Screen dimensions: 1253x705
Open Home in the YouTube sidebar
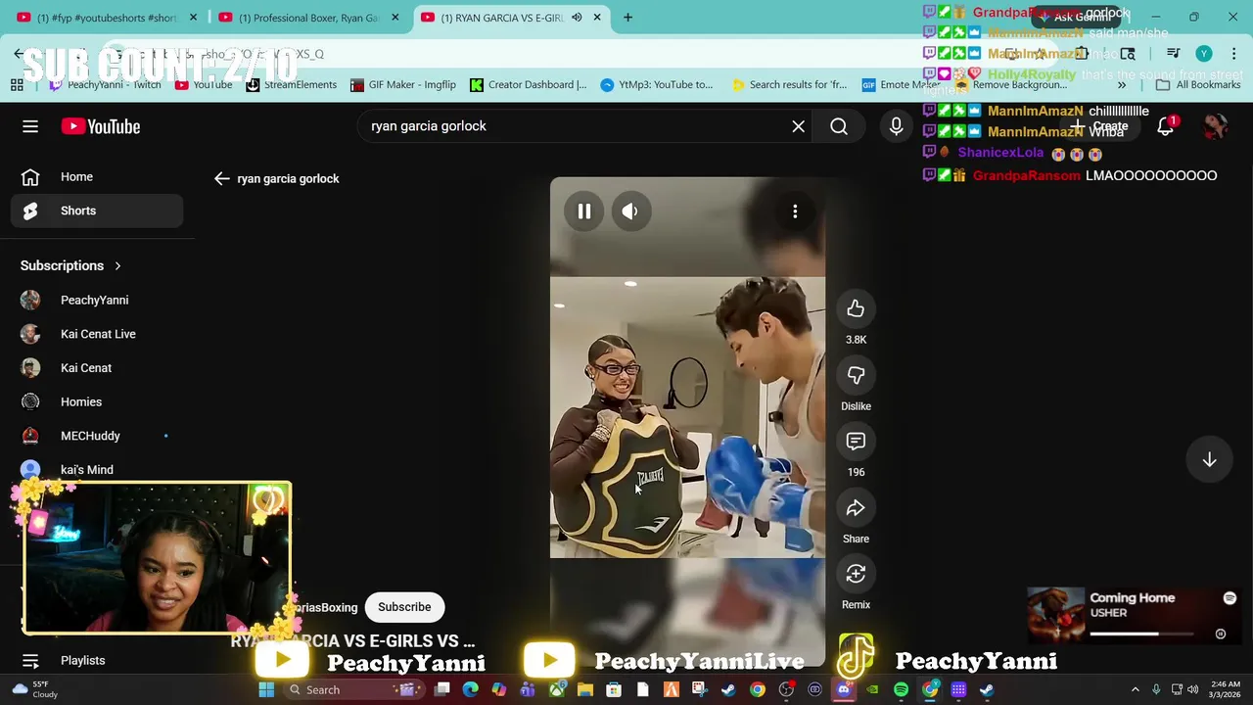(x=97, y=177)
